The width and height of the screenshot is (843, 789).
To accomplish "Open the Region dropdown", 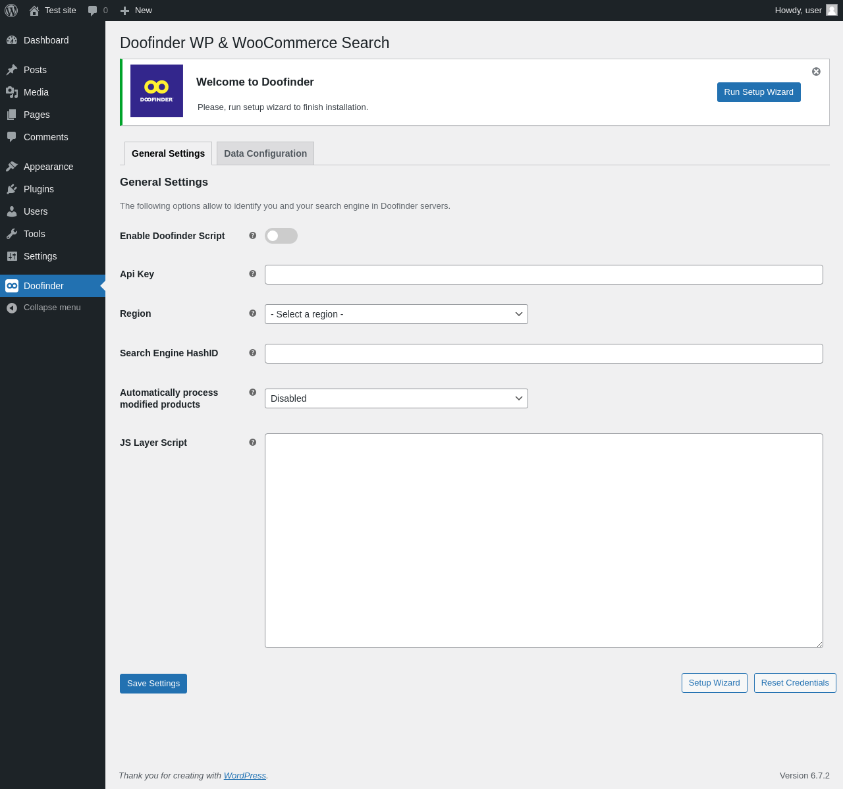I will coord(396,314).
